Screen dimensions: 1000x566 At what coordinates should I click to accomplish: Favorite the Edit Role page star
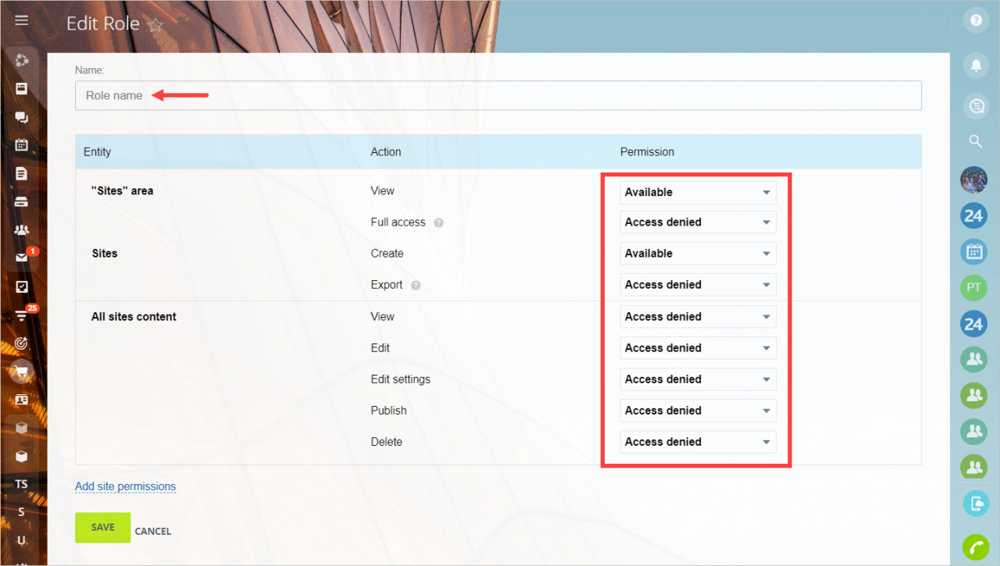[155, 25]
